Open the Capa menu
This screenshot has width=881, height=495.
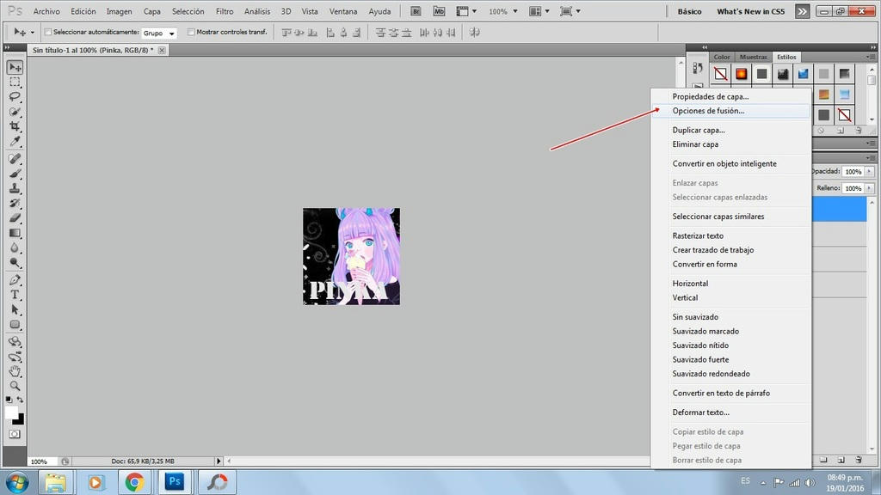[x=151, y=11]
